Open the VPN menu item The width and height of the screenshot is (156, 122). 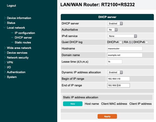(10, 62)
